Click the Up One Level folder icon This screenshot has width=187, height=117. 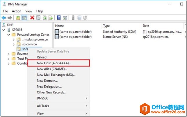18,18
